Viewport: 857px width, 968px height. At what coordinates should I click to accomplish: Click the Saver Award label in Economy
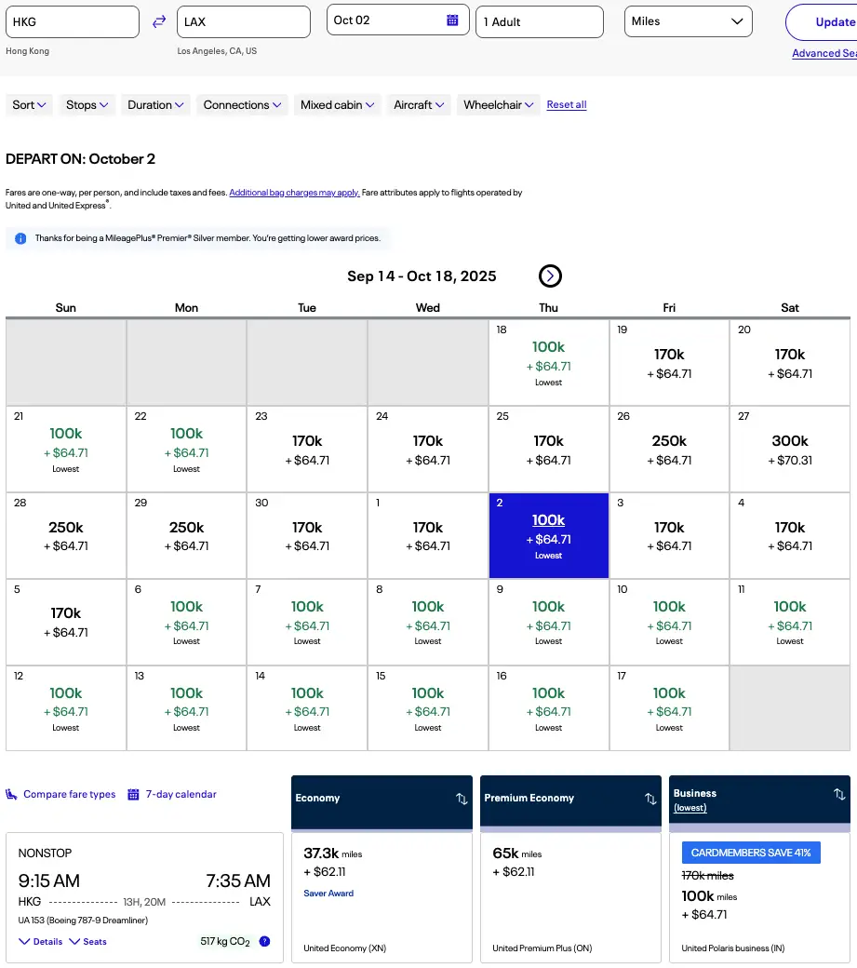pyautogui.click(x=328, y=894)
